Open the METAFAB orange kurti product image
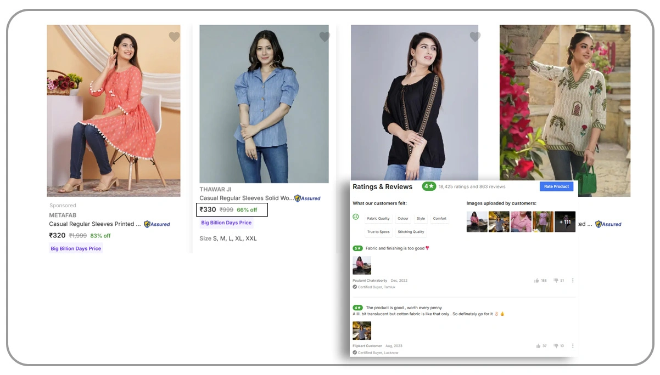660x375 pixels. [x=114, y=110]
